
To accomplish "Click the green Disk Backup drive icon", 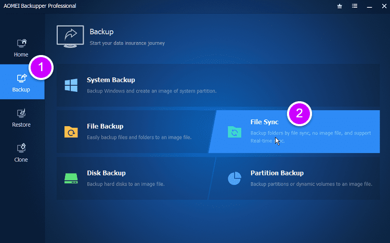I will [x=71, y=179].
